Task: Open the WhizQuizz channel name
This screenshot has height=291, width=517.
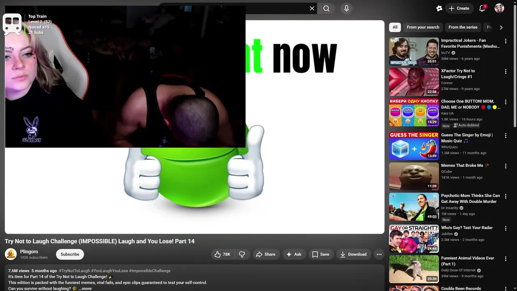Action: tap(449, 147)
